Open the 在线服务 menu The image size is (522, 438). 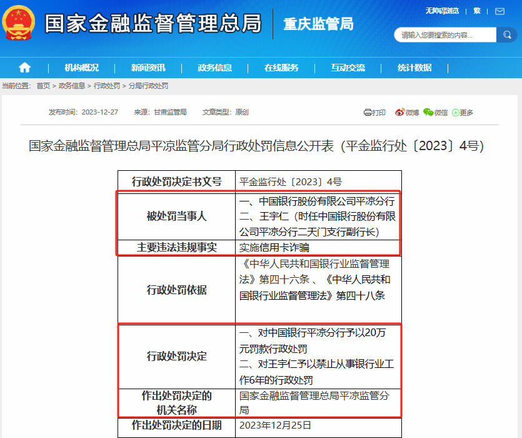(x=281, y=68)
